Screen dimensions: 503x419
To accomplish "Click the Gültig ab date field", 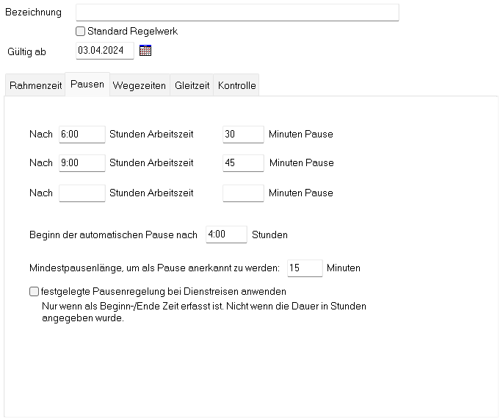I will tap(104, 51).
